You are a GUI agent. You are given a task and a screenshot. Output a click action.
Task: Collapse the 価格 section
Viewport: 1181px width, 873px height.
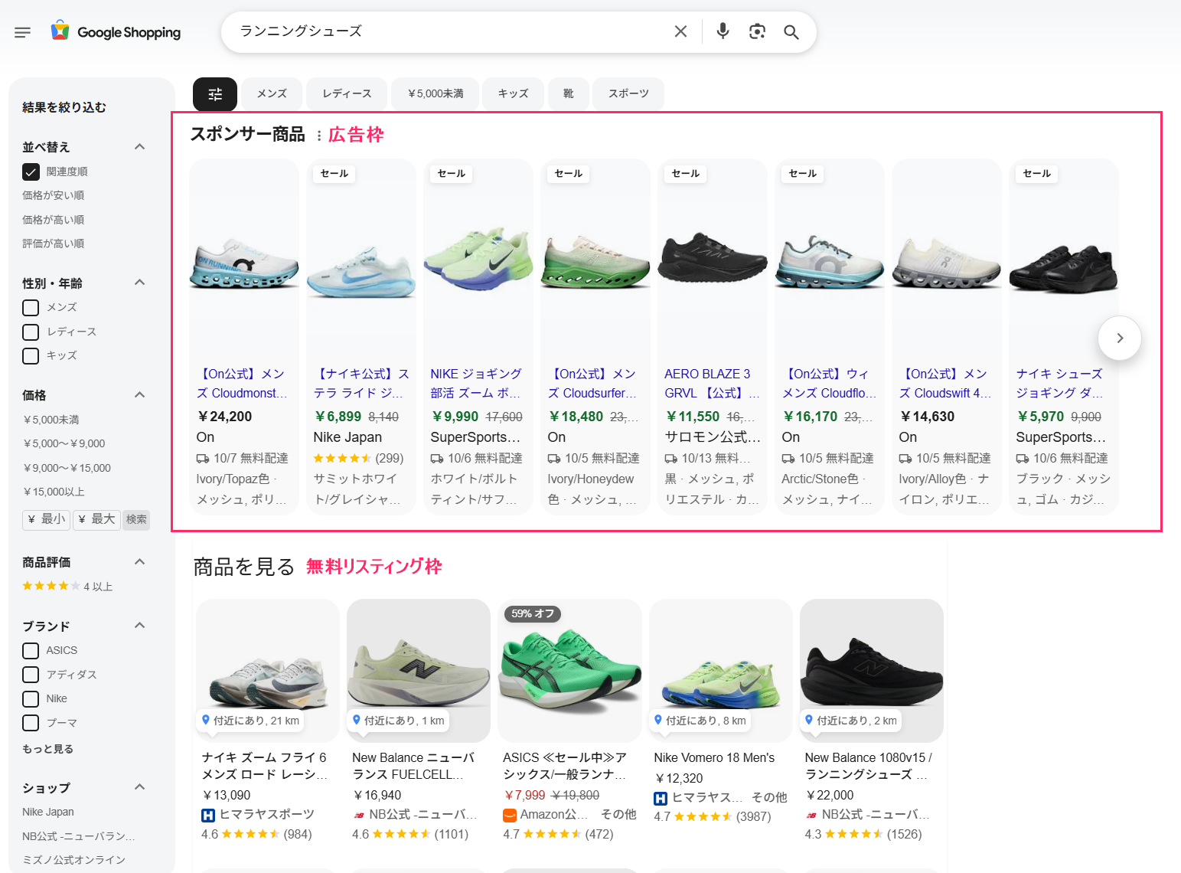pyautogui.click(x=139, y=395)
